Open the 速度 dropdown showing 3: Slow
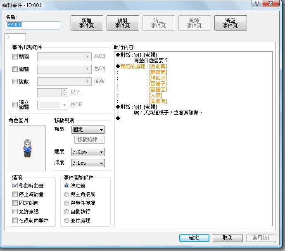 click(88, 152)
